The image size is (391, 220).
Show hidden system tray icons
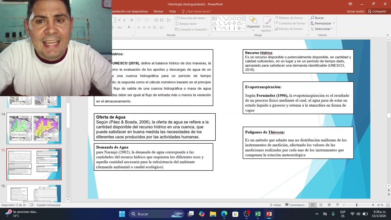[x=317, y=214]
